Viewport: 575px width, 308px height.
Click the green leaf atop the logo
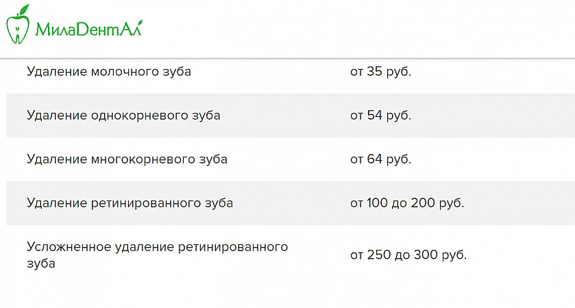point(24,10)
